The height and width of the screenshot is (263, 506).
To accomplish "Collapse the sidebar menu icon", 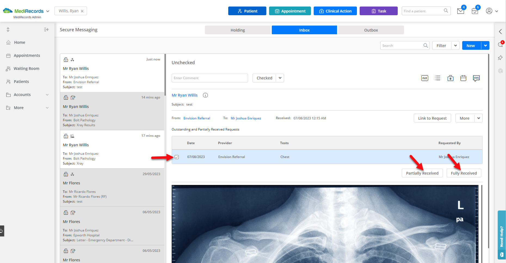I will click(47, 29).
